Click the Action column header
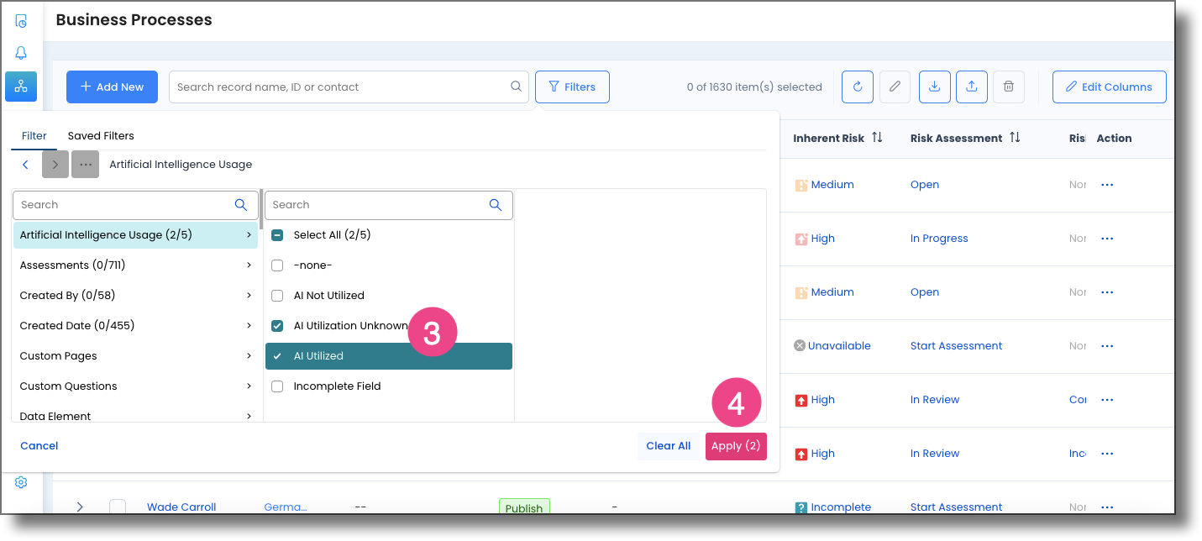 (1114, 138)
